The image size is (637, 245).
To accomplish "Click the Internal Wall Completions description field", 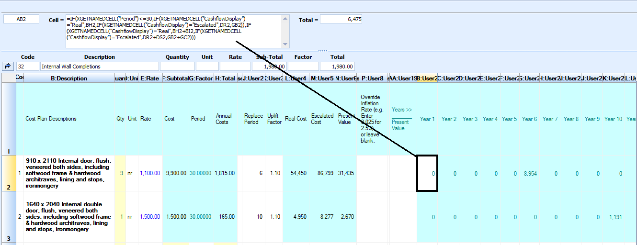I will (x=99, y=67).
